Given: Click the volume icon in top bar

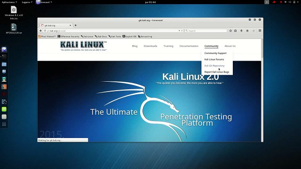Looking at the screenshot, I should click(x=290, y=2).
